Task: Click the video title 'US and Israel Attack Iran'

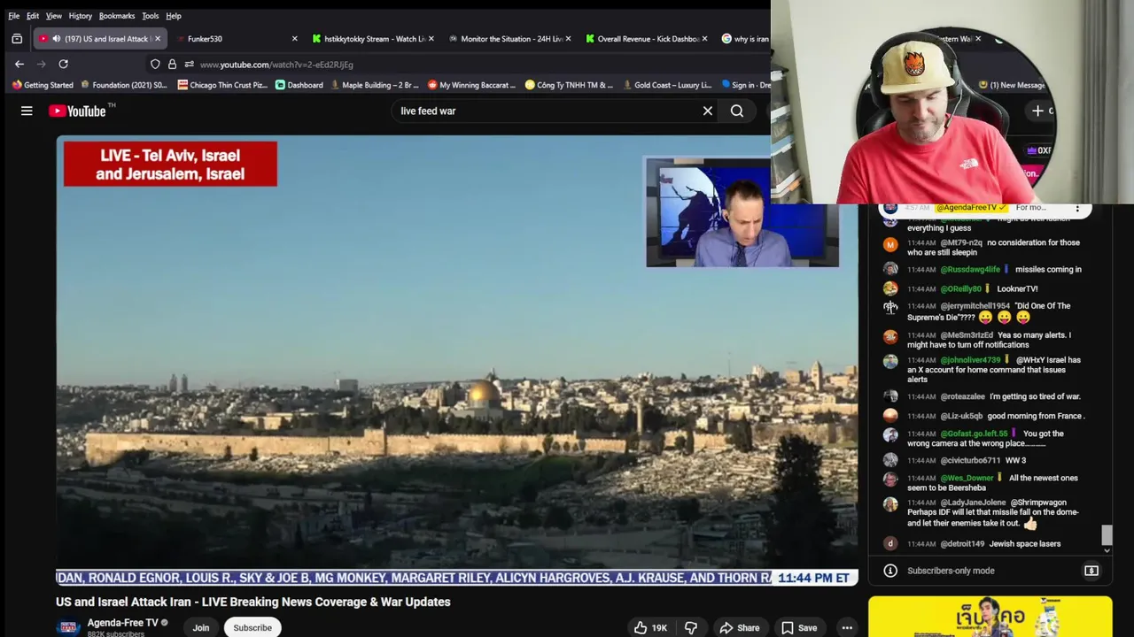Action: click(252, 602)
